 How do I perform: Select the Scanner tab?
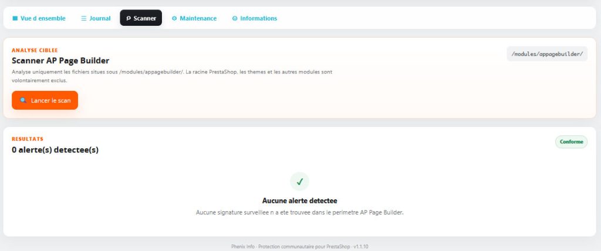141,18
